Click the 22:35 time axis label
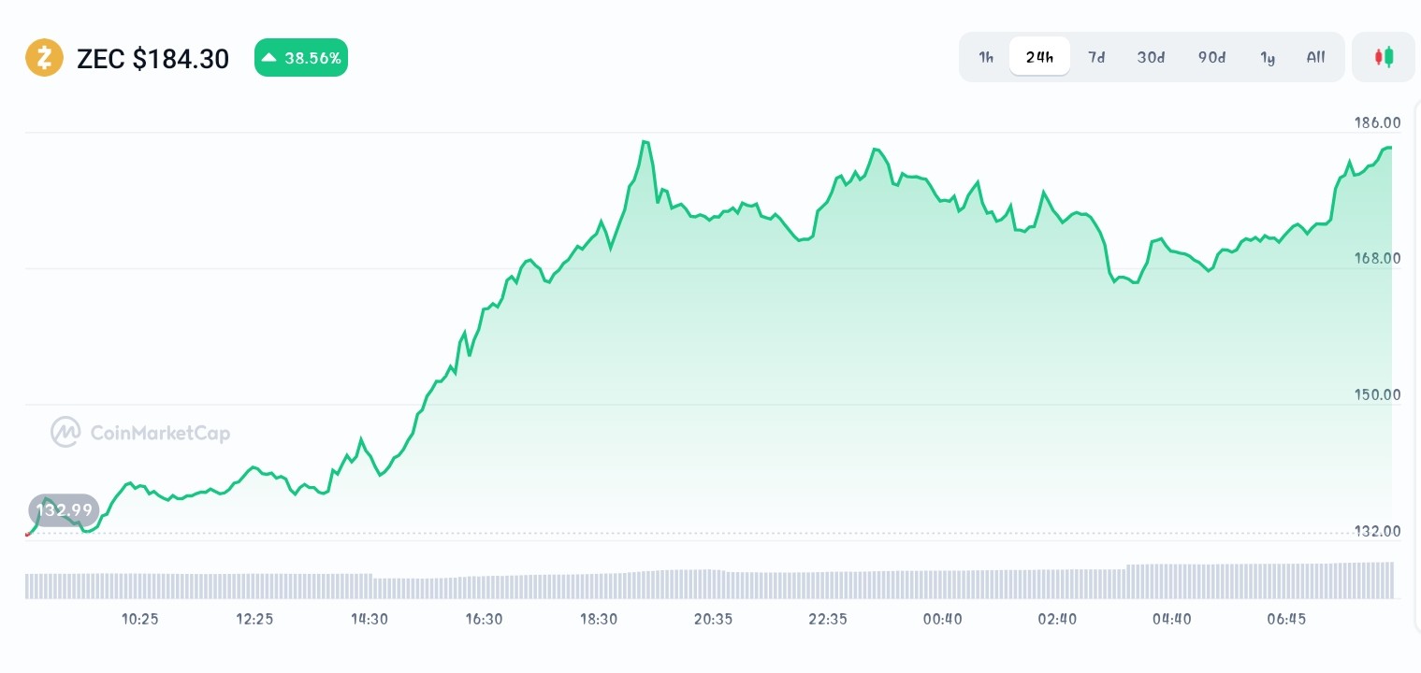This screenshot has height=673, width=1421. click(828, 619)
